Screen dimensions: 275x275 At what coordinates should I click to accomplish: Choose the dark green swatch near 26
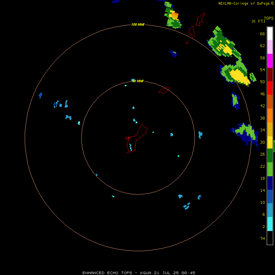click(x=270, y=156)
